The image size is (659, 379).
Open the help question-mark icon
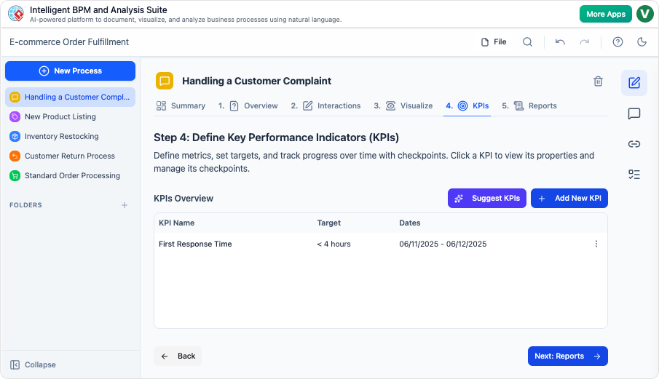tap(617, 42)
